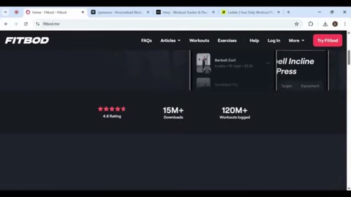Bookmark this page with the star icon
351x197 pixels.
tap(296, 24)
